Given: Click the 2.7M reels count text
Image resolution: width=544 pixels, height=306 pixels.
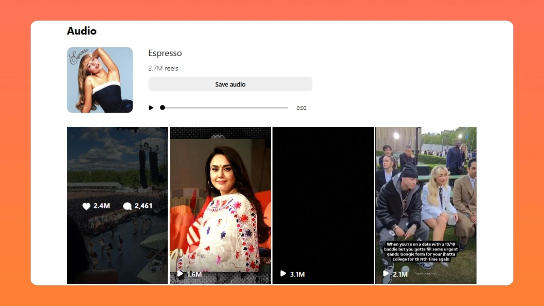Looking at the screenshot, I should point(163,68).
